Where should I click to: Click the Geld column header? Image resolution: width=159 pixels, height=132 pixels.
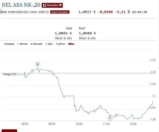[69, 28]
